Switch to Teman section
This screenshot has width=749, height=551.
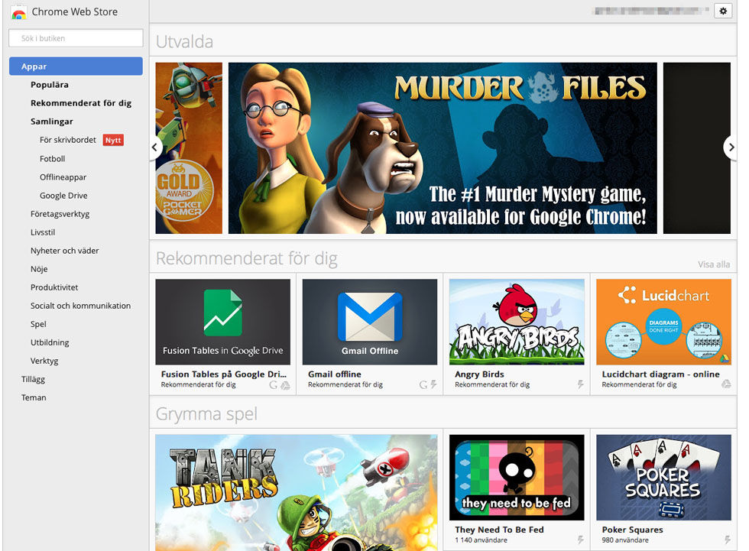click(34, 397)
